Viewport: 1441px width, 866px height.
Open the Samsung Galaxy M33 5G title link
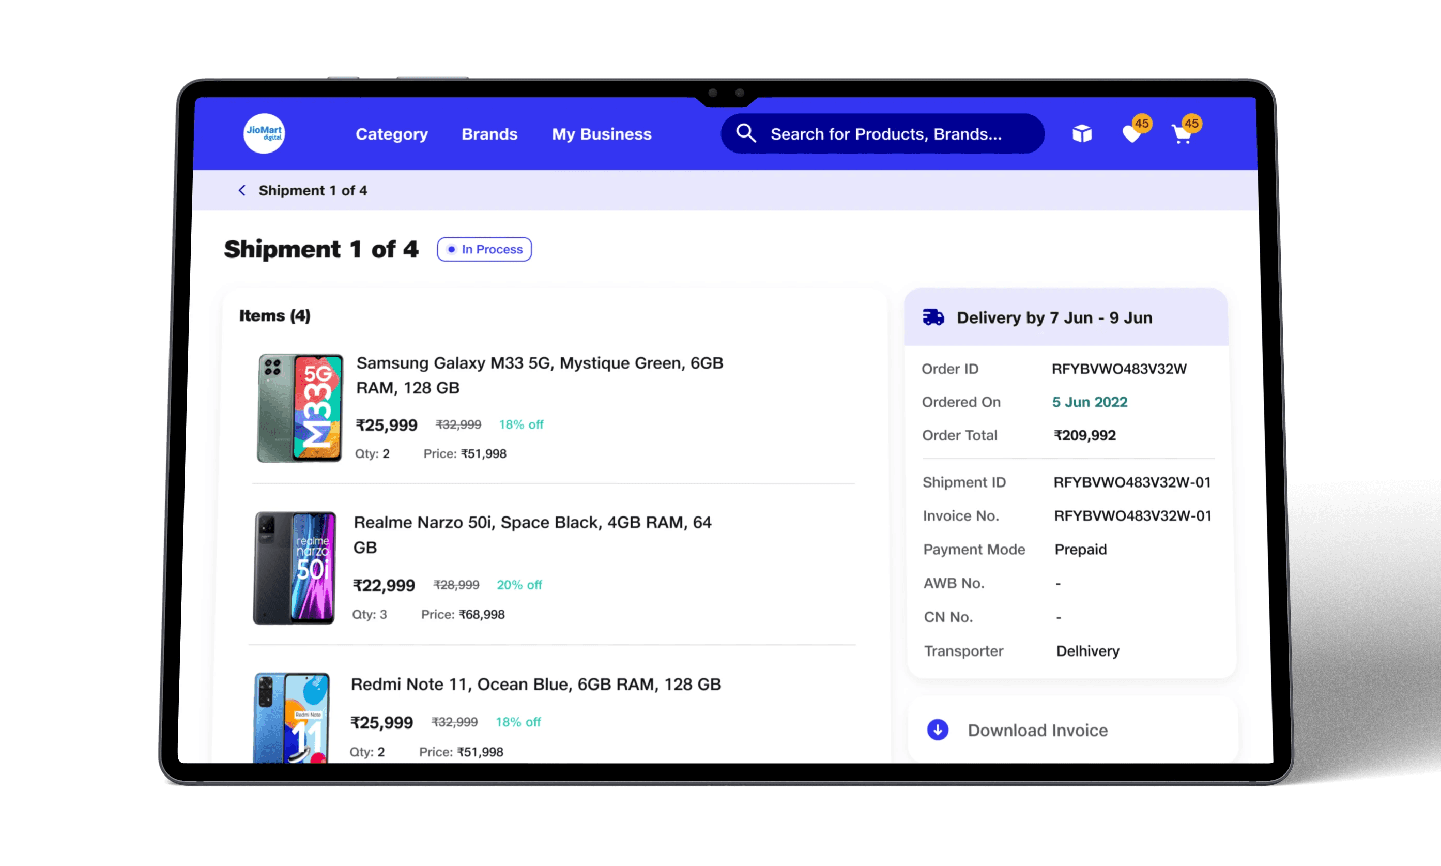tap(539, 375)
